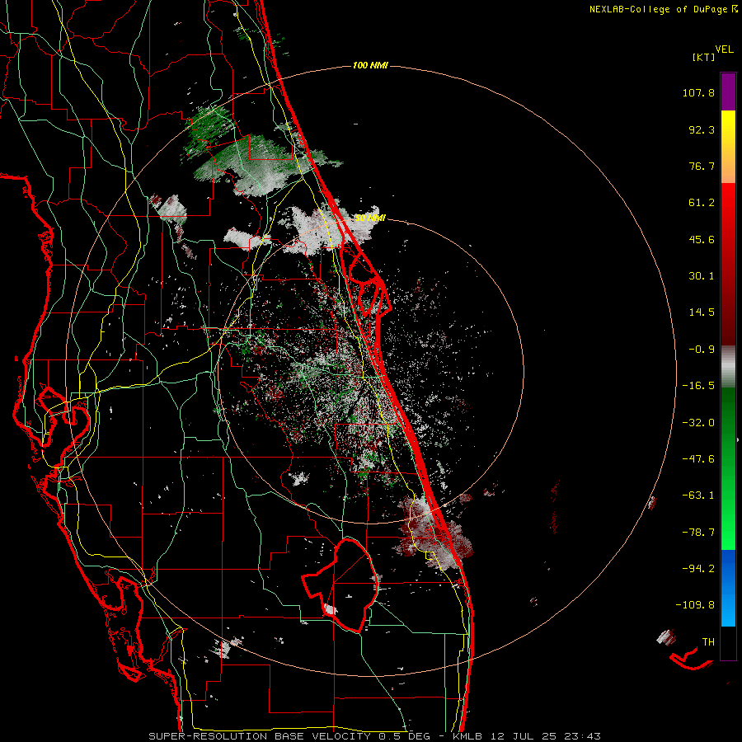Select the 30.1 velocity value
The image size is (742, 742).
coord(702,276)
